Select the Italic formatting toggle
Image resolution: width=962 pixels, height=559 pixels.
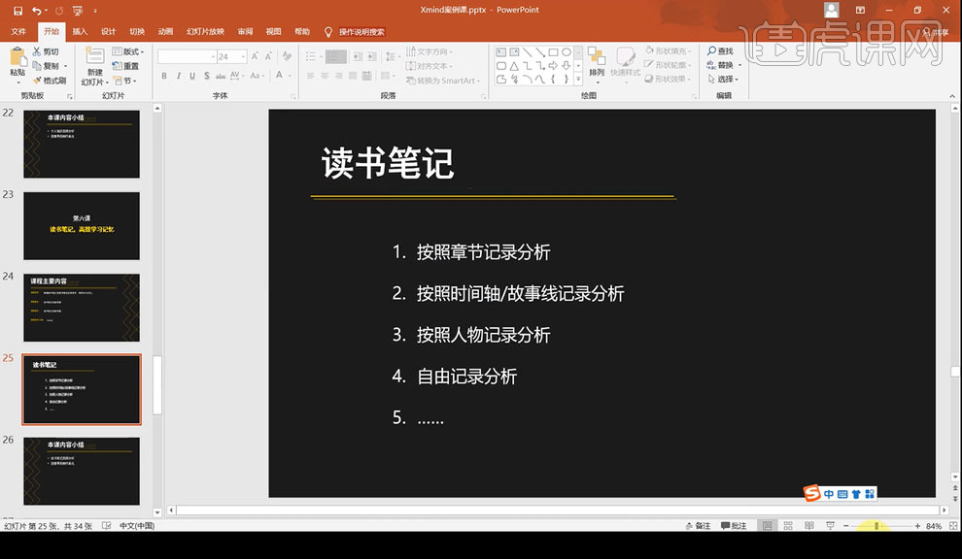click(178, 76)
